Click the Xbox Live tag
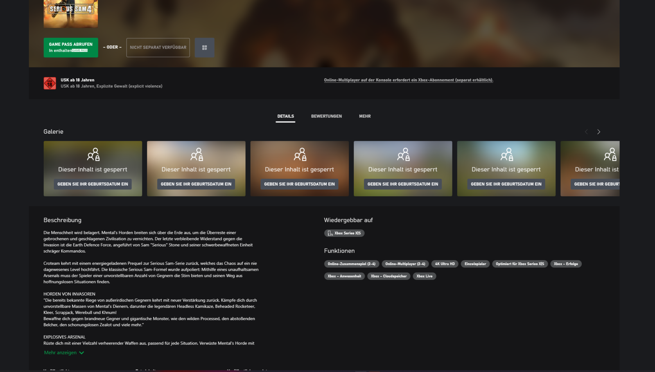The image size is (655, 372). 425,276
